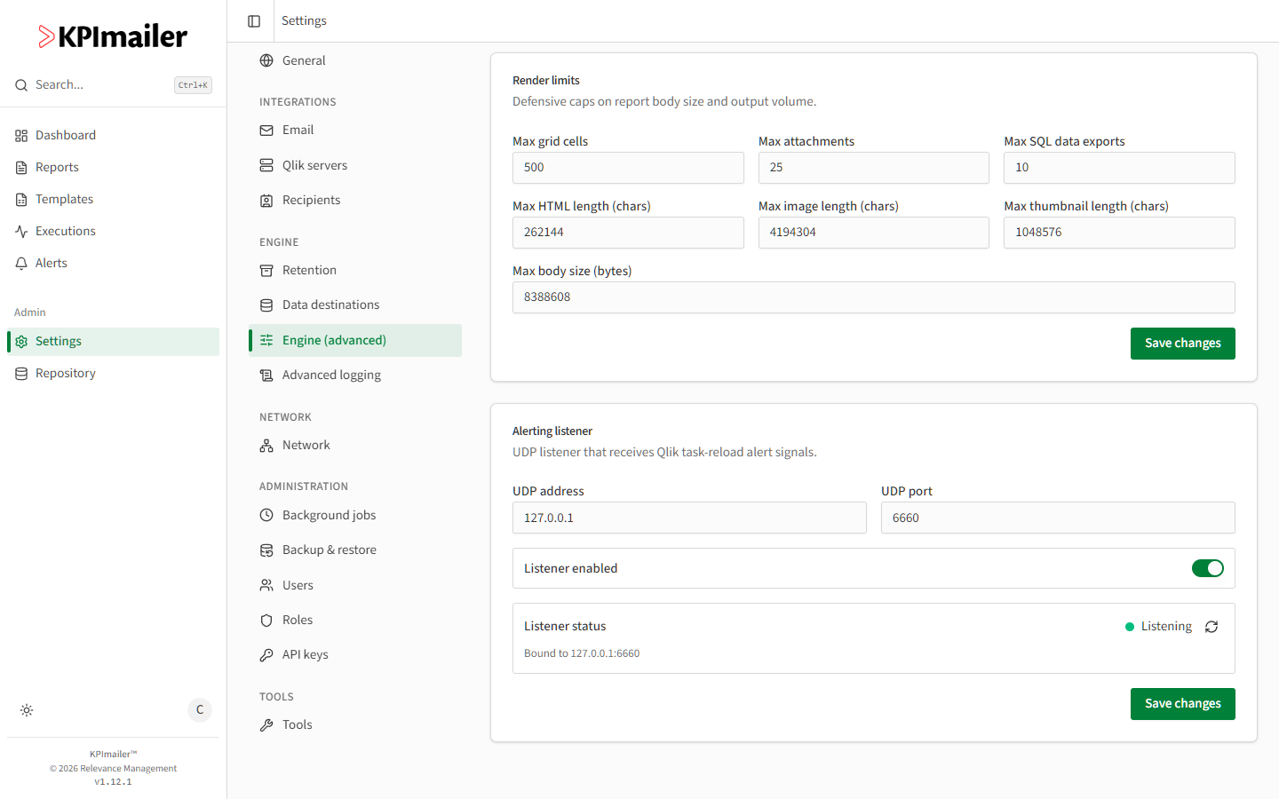Open the Alerts page
Screen dimensions: 1279x799
(114, 264)
